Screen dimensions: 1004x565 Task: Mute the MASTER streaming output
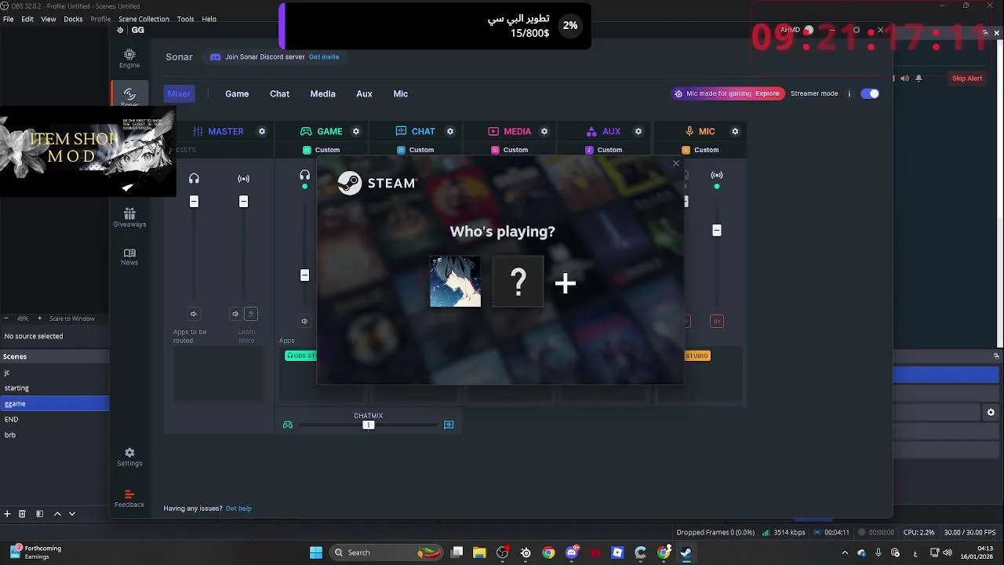(235, 314)
